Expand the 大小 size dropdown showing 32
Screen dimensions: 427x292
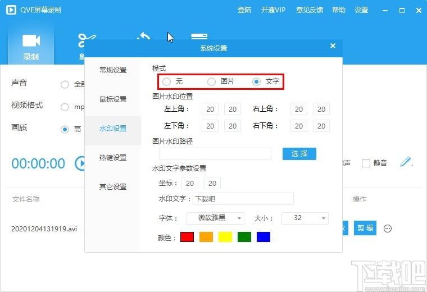click(305, 218)
